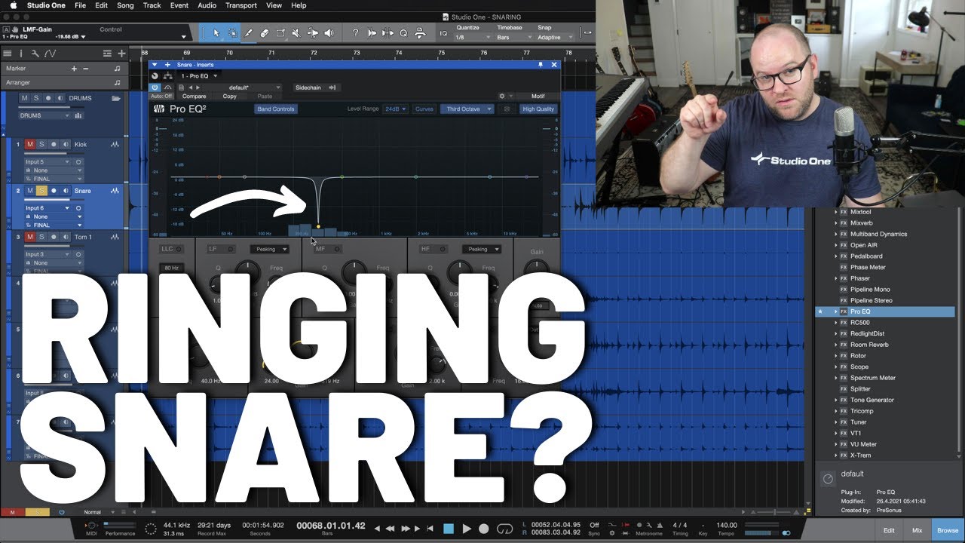Open the Audio menu
965x543 pixels.
point(207,5)
